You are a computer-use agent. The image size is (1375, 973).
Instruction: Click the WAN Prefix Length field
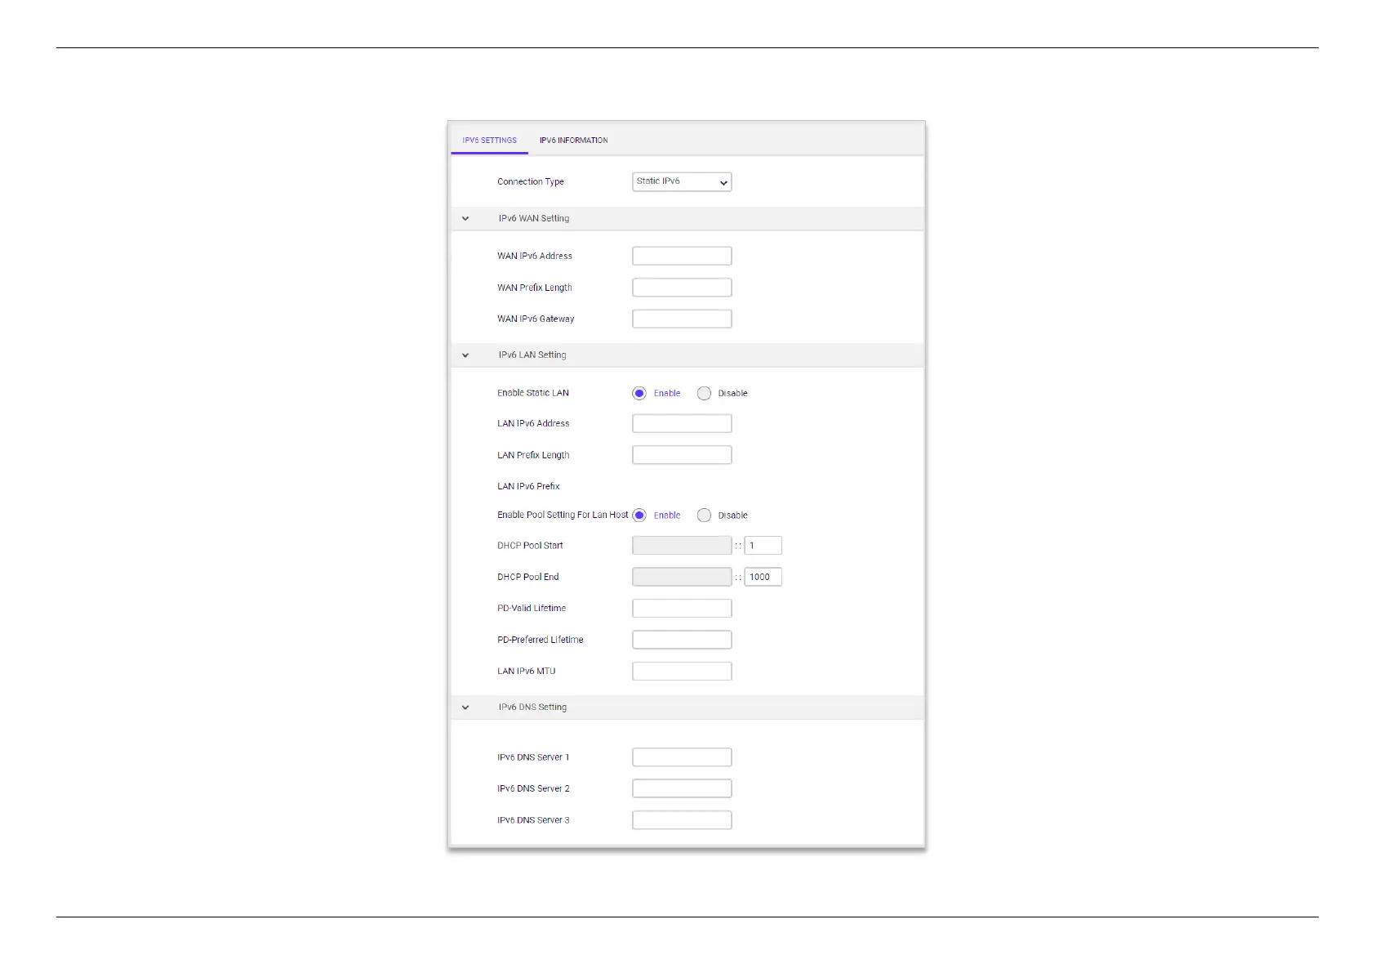[x=682, y=288]
